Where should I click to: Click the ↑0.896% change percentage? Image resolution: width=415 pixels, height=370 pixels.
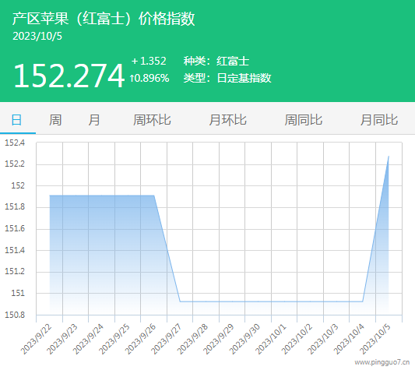[x=149, y=78]
